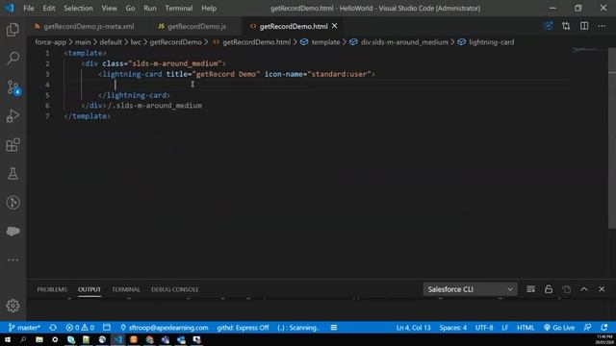Change language mode HTML
Screen dimensions: 616x346
coord(526,328)
